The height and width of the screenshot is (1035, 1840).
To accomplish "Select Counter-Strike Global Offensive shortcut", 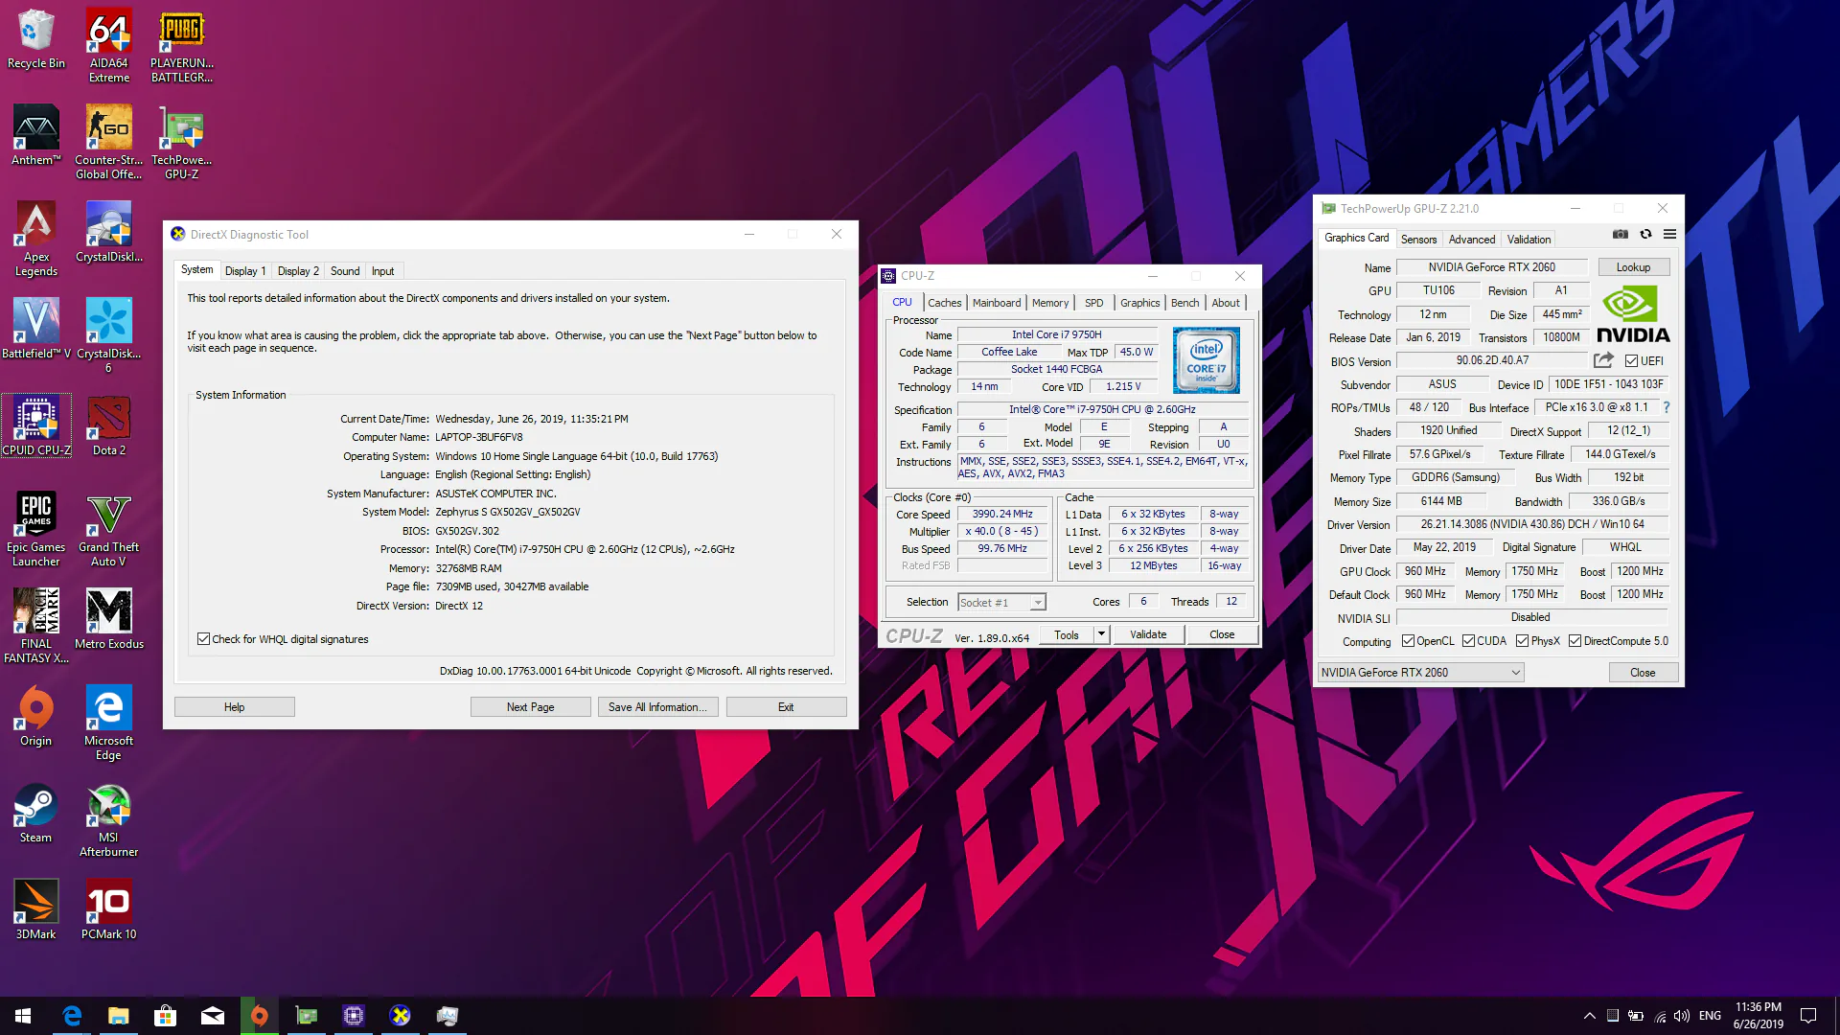I will pyautogui.click(x=108, y=143).
